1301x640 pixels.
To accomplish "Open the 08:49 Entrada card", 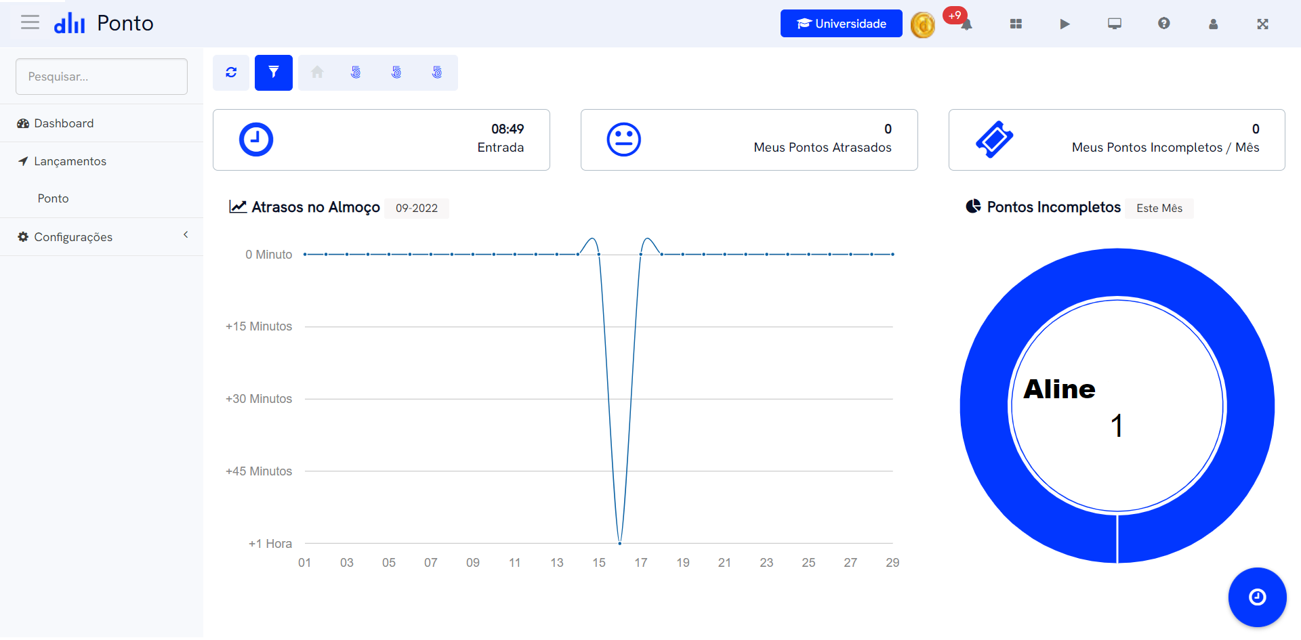I will [x=381, y=140].
